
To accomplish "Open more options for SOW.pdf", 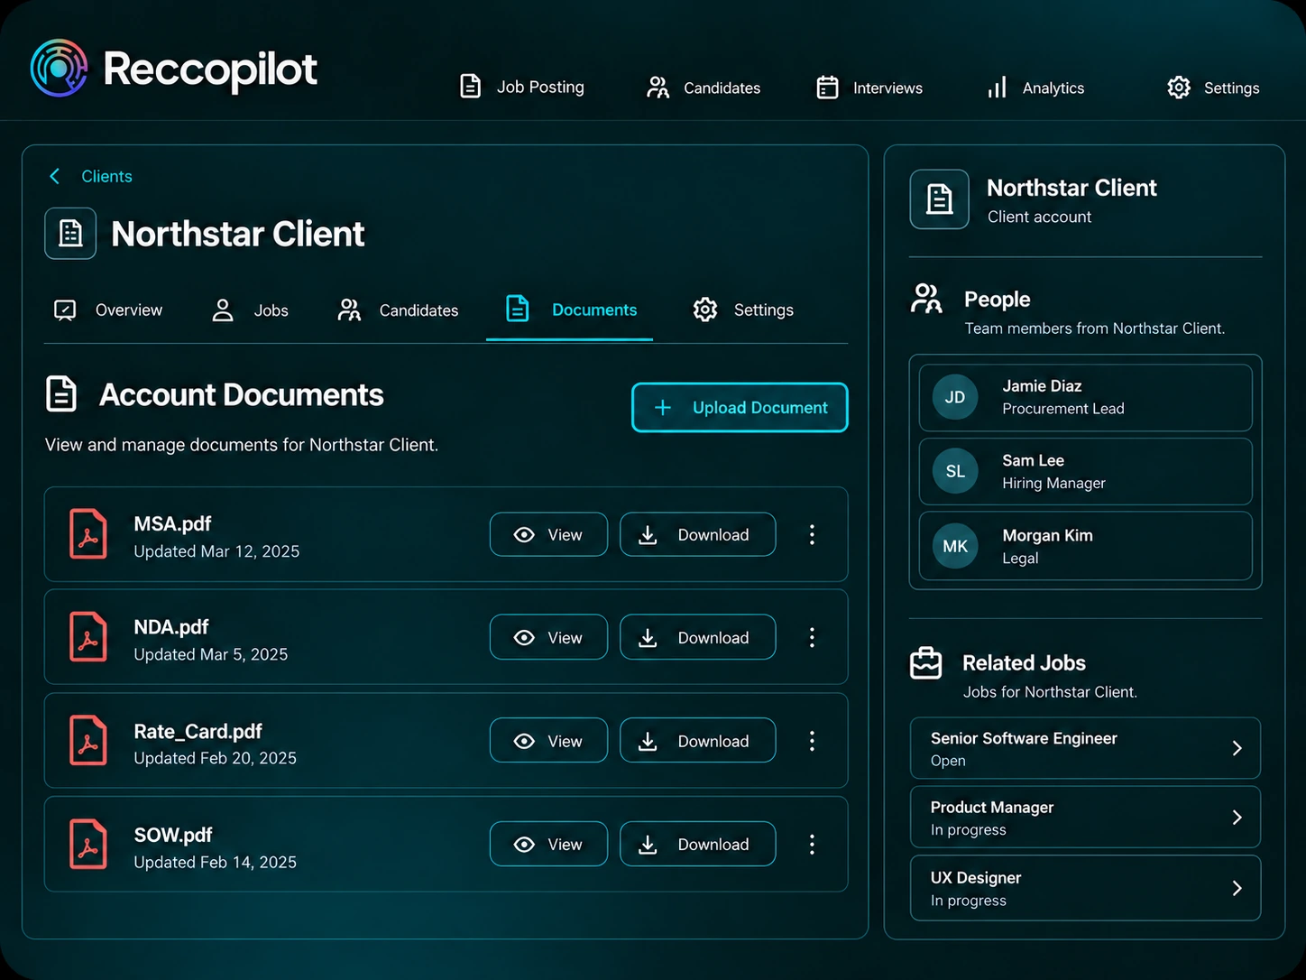I will (x=812, y=845).
